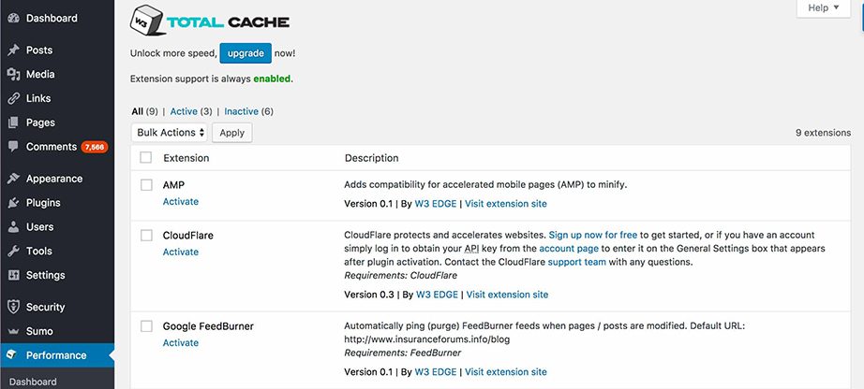This screenshot has width=864, height=389.
Task: Visit extension site for AMP
Action: pyautogui.click(x=506, y=204)
